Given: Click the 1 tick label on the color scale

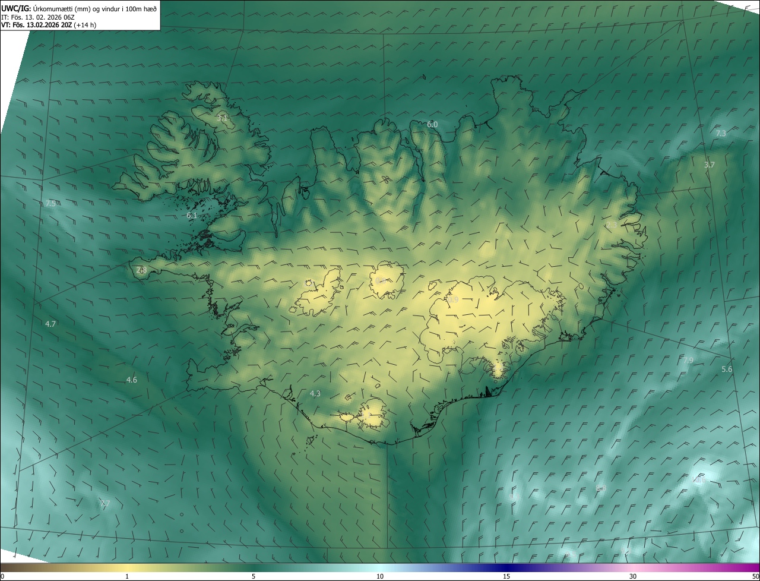Looking at the screenshot, I should tap(127, 576).
